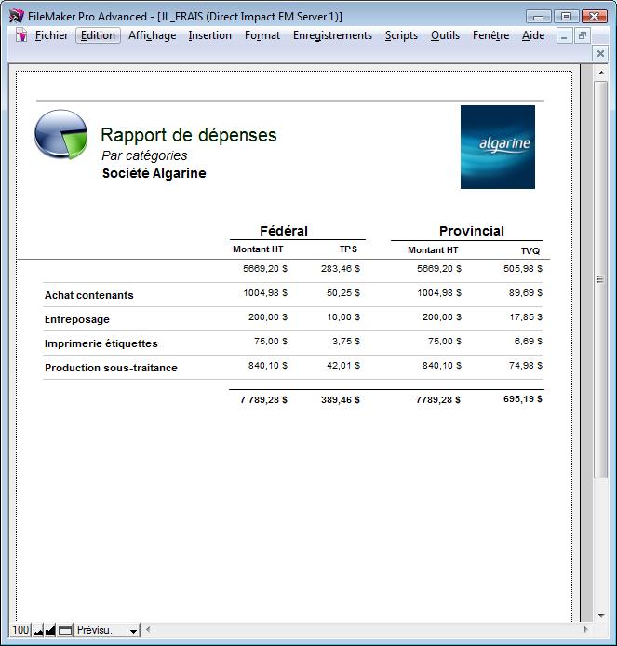
Task: Open the Outils menu
Action: (445, 35)
